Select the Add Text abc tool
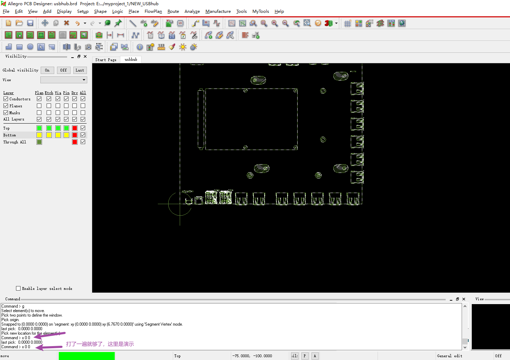Viewport: 510px width, 360px height. [144, 23]
